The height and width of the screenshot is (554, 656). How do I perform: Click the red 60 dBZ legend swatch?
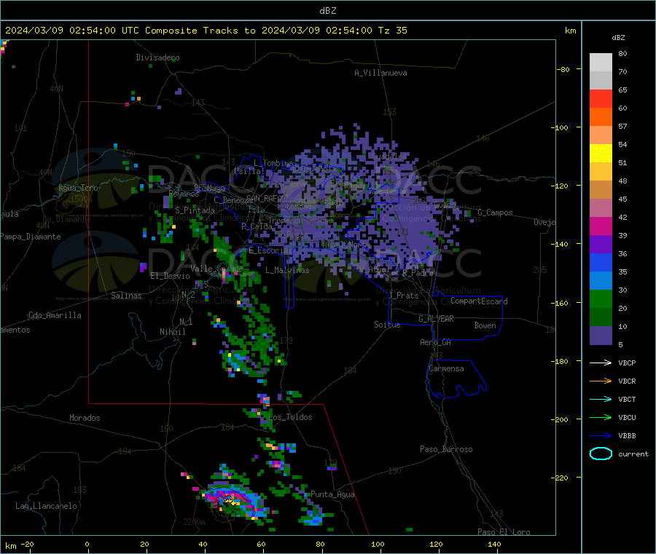pos(601,98)
